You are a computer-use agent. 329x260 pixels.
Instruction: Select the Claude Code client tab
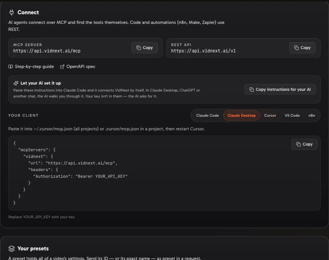click(x=207, y=115)
